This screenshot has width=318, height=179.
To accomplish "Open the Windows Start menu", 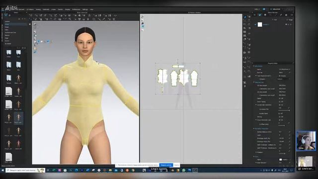I will tap(2, 170).
